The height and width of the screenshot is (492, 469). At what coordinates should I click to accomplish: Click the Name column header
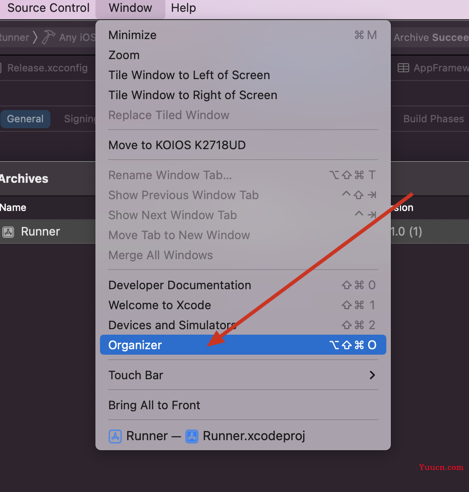click(13, 208)
